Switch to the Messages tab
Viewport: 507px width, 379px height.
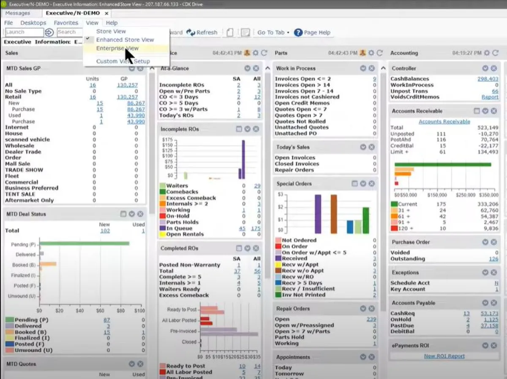click(x=18, y=13)
